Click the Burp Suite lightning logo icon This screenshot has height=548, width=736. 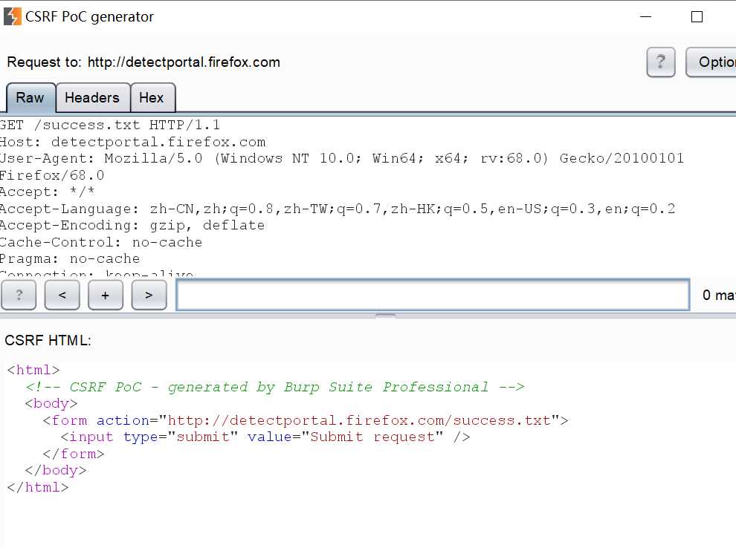[12, 16]
